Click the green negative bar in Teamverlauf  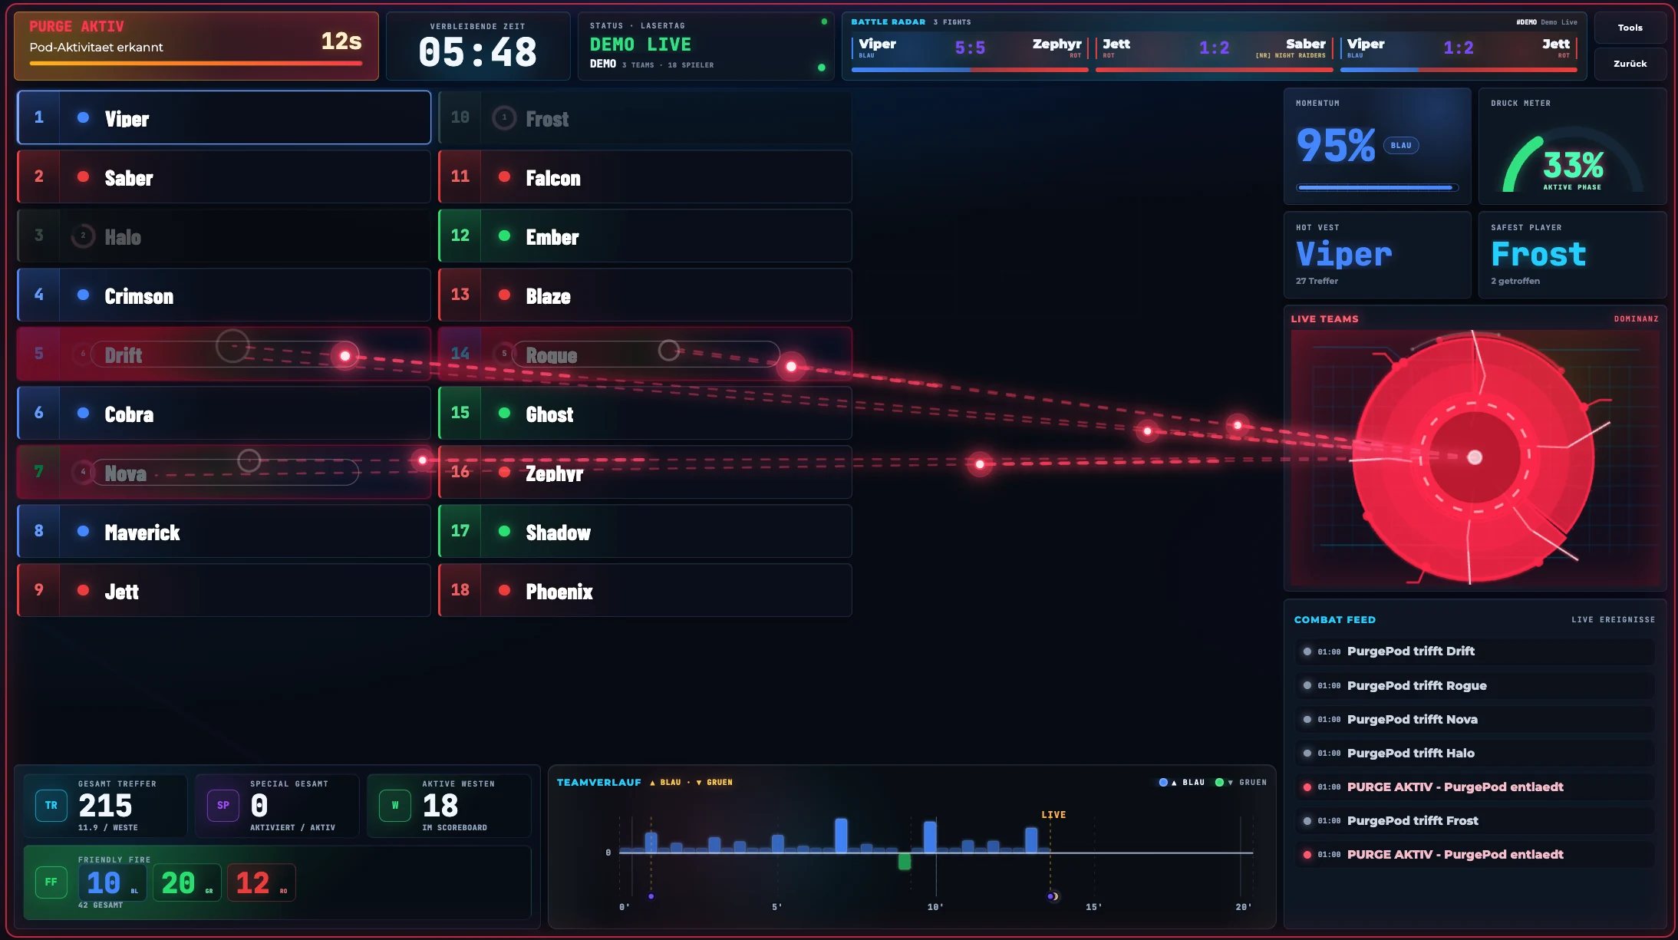[905, 861]
